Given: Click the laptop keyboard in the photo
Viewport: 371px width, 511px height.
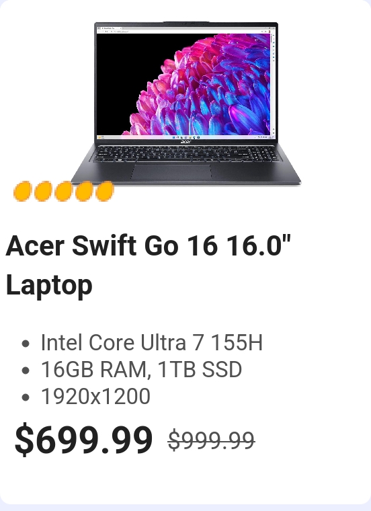Looking at the screenshot, I should tap(186, 154).
